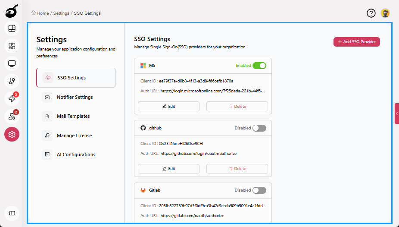Expand the red side panel handle
This screenshot has width=399, height=227.
tap(397, 113)
